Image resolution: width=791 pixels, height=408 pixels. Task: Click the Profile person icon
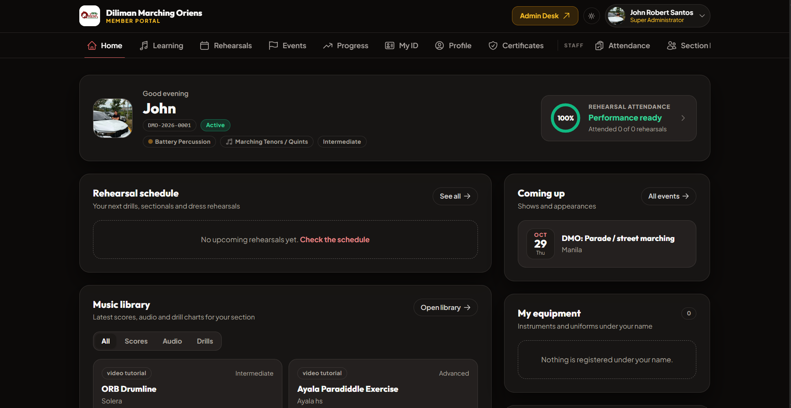point(439,45)
